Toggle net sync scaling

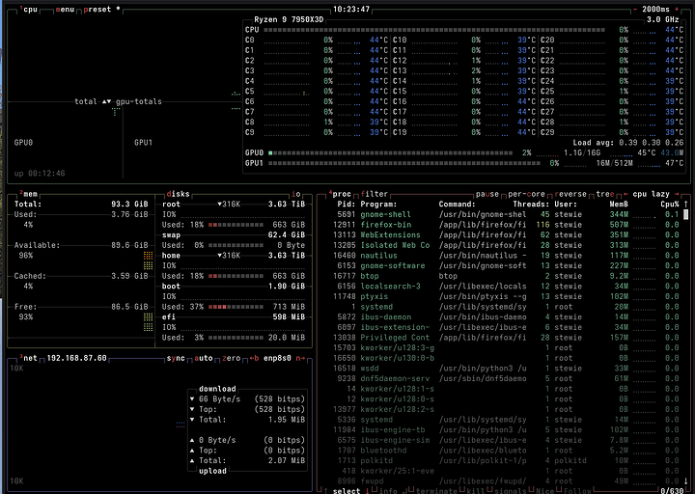176,358
